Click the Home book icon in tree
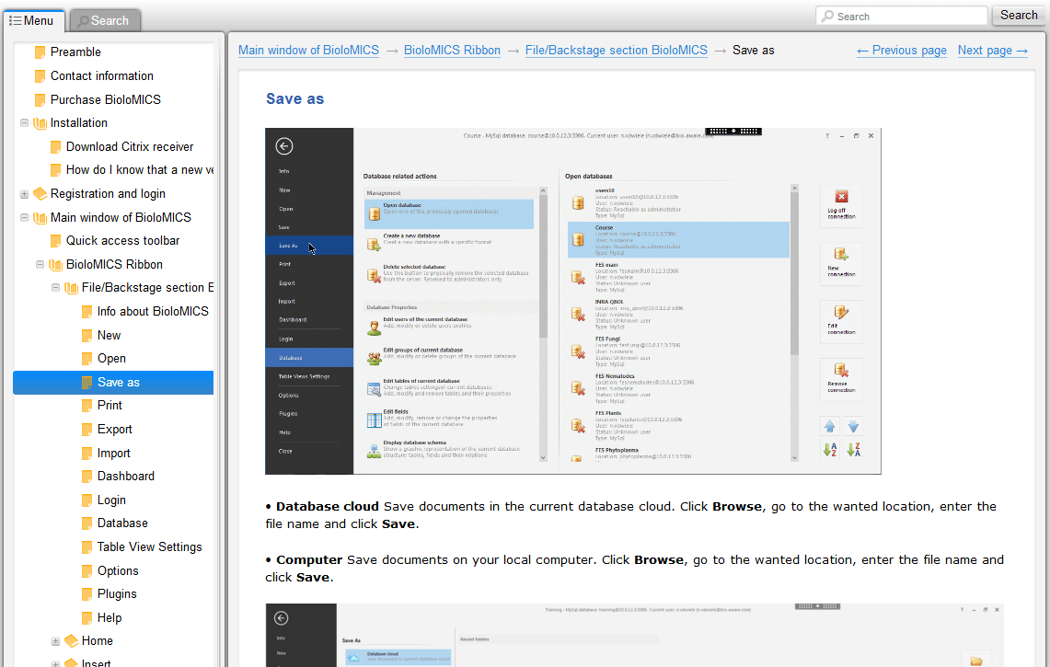The width and height of the screenshot is (1050, 667). point(72,641)
